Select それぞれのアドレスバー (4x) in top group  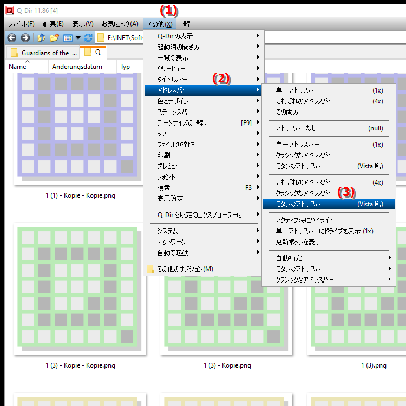(x=329, y=101)
